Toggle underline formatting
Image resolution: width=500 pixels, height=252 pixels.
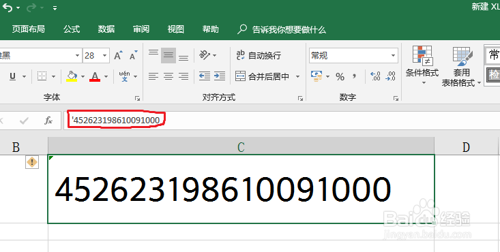pos(13,76)
